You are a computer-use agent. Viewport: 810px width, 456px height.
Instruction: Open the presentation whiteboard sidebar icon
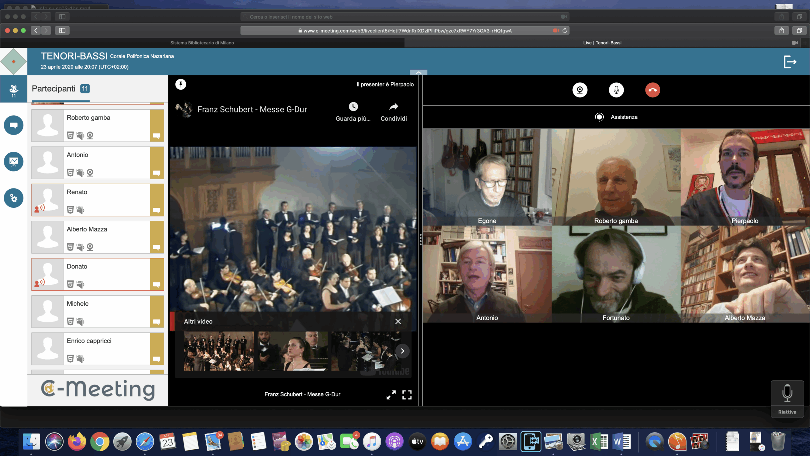coord(14,162)
